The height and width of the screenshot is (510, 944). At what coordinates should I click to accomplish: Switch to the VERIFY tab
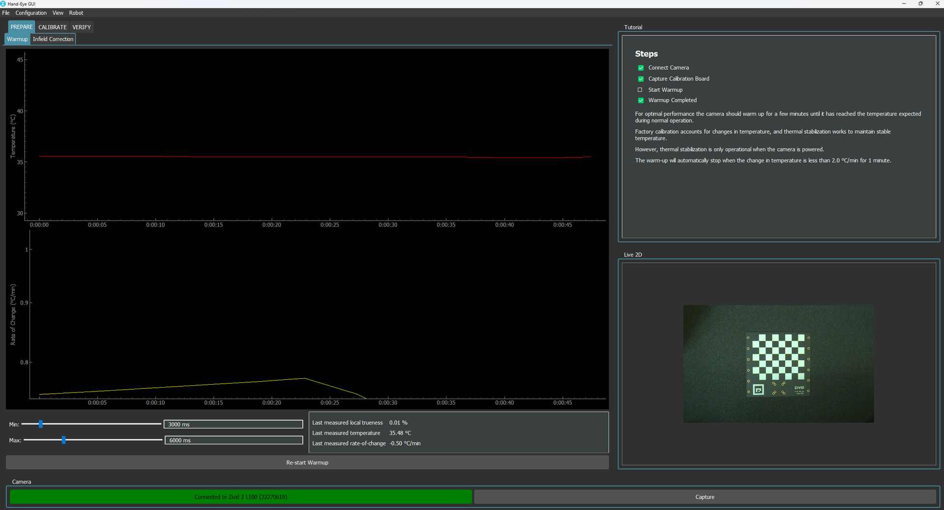click(82, 27)
